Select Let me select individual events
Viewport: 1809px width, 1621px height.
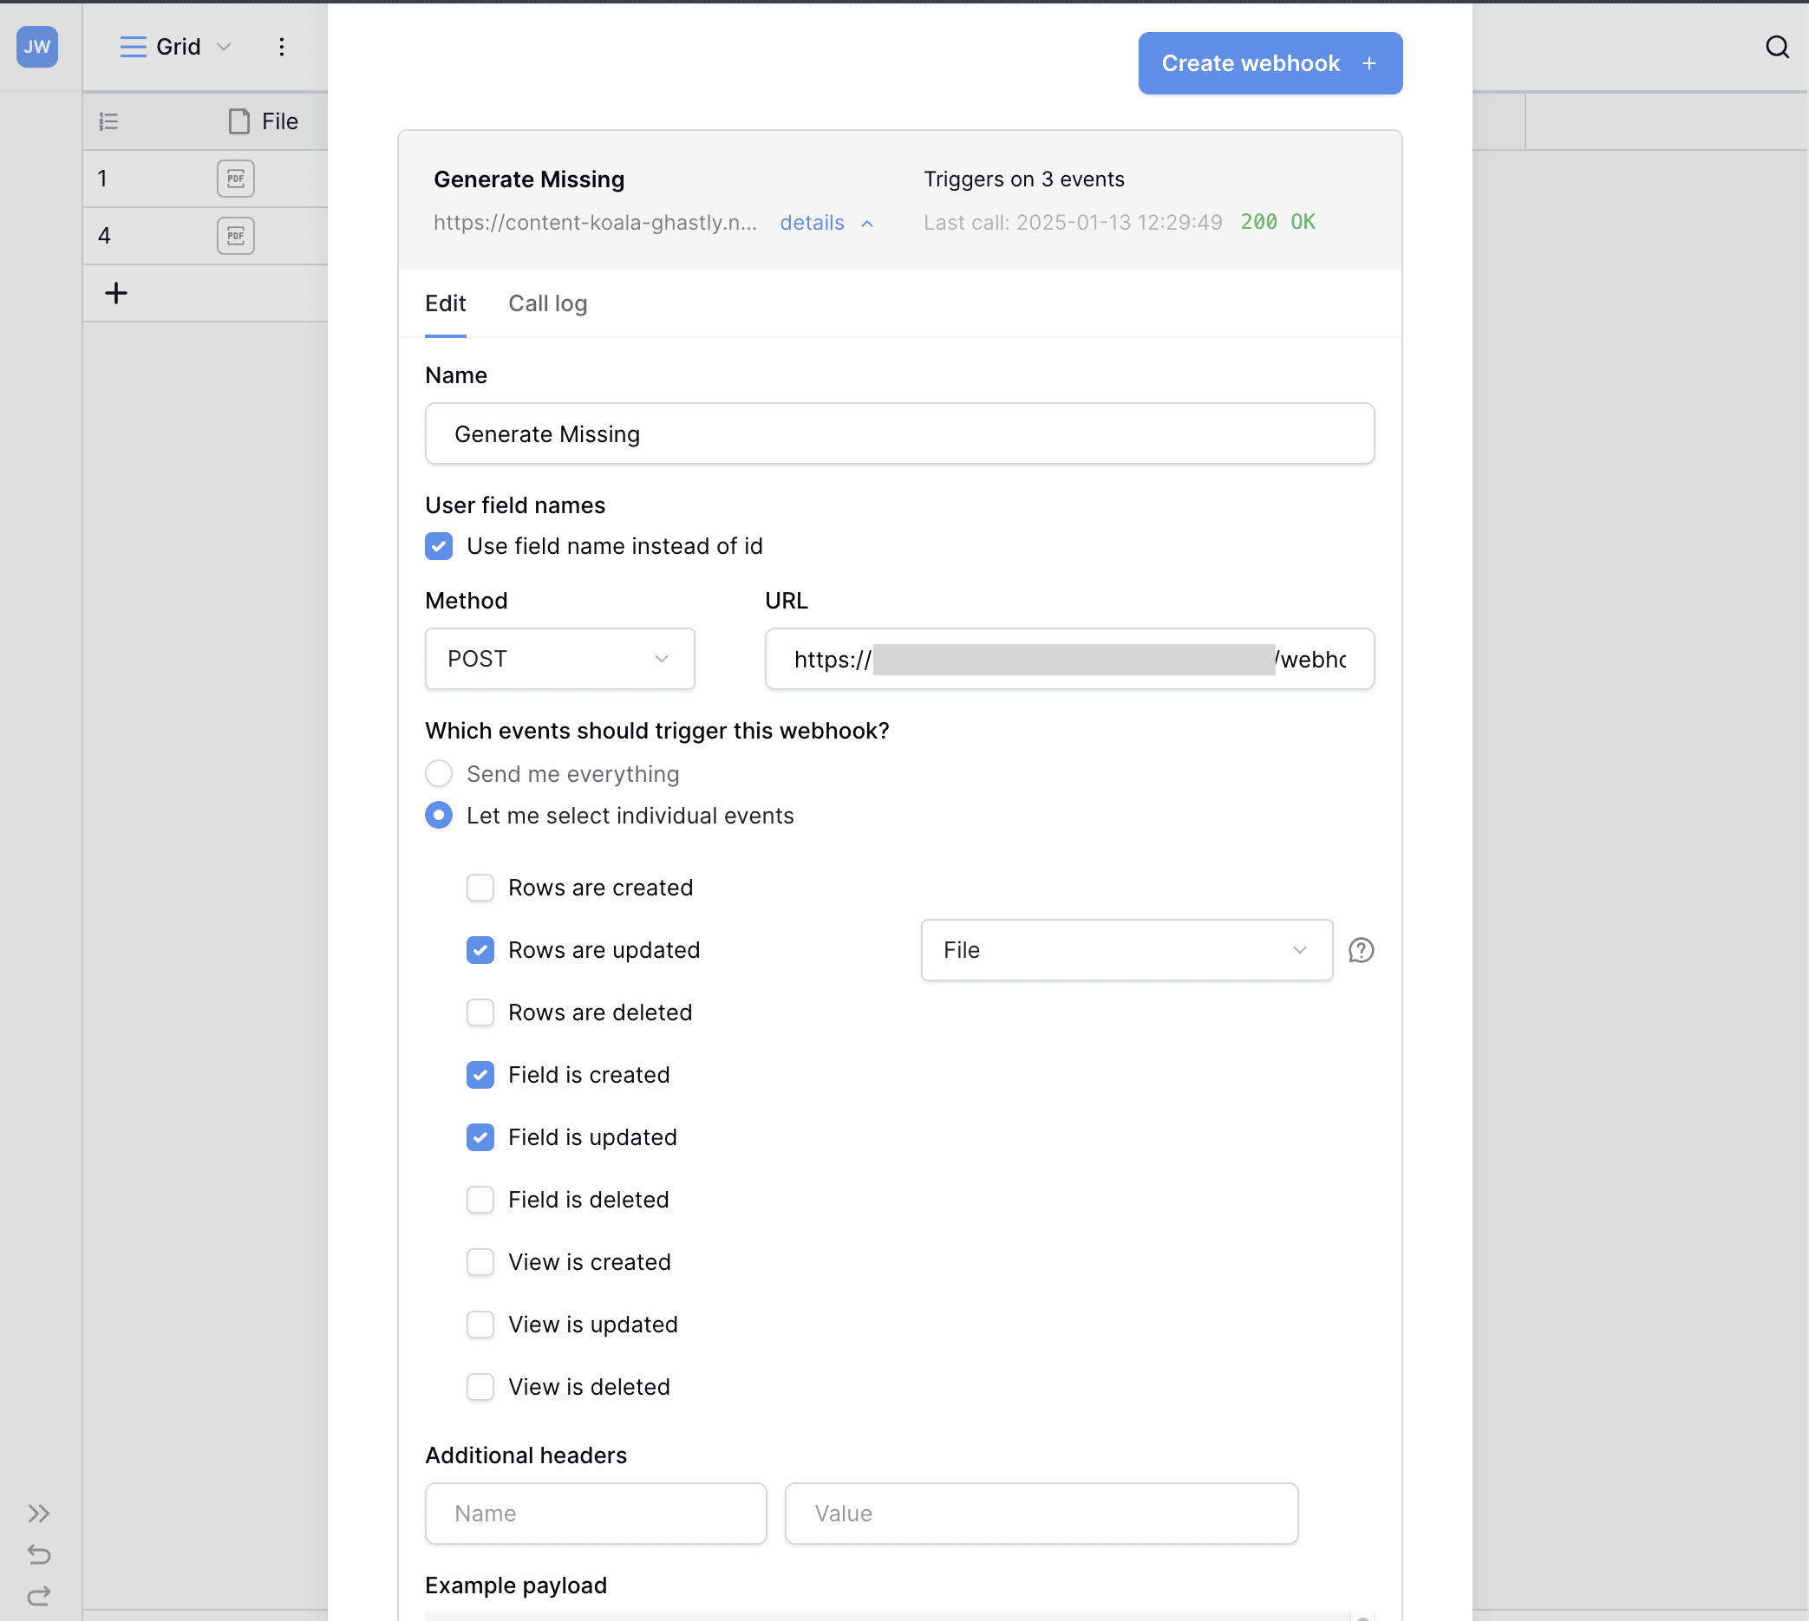[x=439, y=815]
